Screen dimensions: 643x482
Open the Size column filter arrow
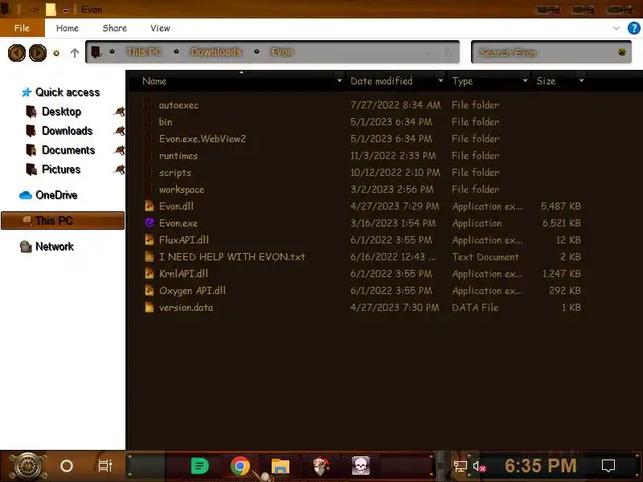click(581, 81)
